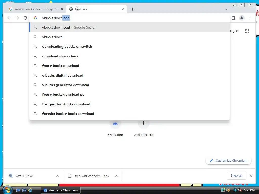259x194 pixels.
Task: Select suggestion download vbucks hack
Action: (x=129, y=56)
